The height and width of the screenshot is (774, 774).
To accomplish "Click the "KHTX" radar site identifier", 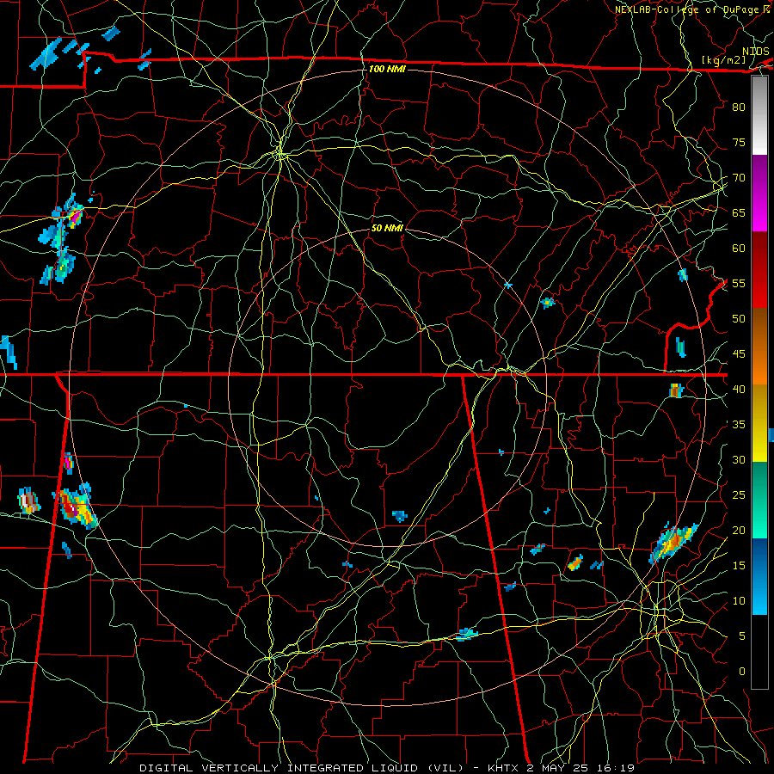I will 501,768.
